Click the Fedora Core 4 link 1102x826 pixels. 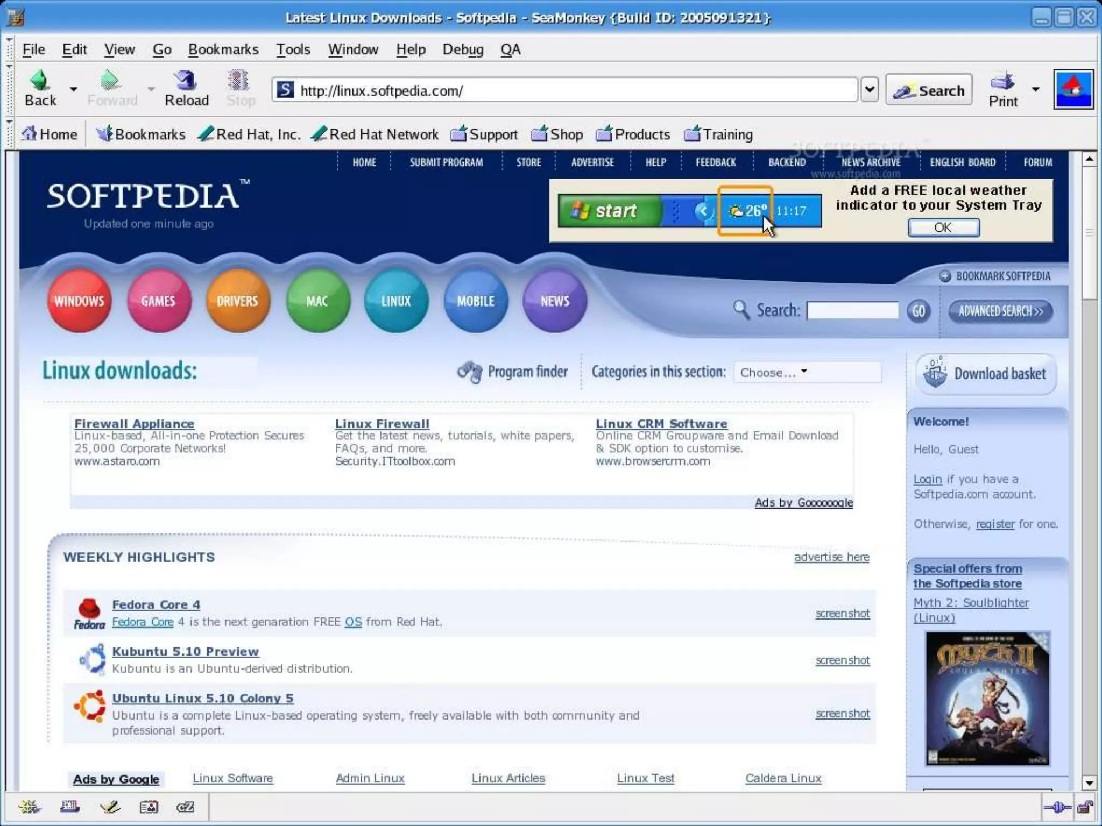pyautogui.click(x=156, y=604)
